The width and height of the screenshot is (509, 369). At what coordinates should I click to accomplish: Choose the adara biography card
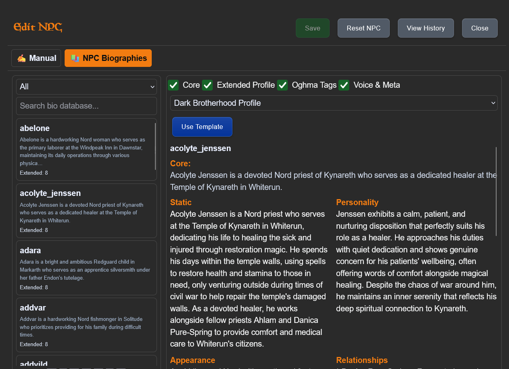pyautogui.click(x=86, y=268)
